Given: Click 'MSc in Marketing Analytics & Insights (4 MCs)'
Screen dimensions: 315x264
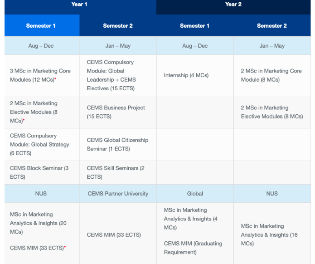Looking at the screenshot, I should (x=191, y=219).
